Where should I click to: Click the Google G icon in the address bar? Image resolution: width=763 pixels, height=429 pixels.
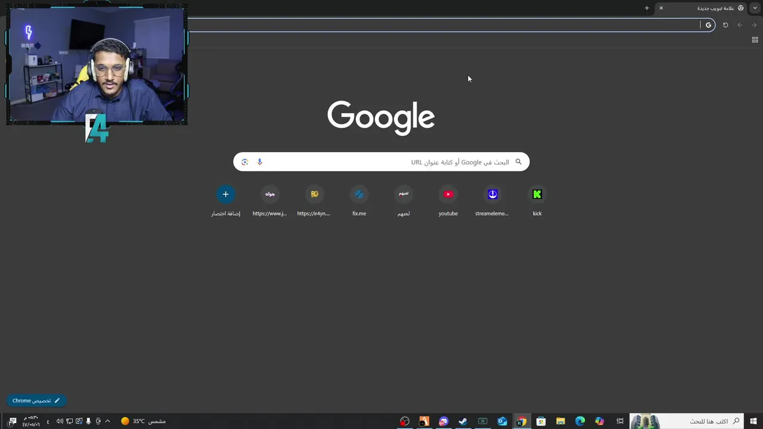tap(708, 25)
